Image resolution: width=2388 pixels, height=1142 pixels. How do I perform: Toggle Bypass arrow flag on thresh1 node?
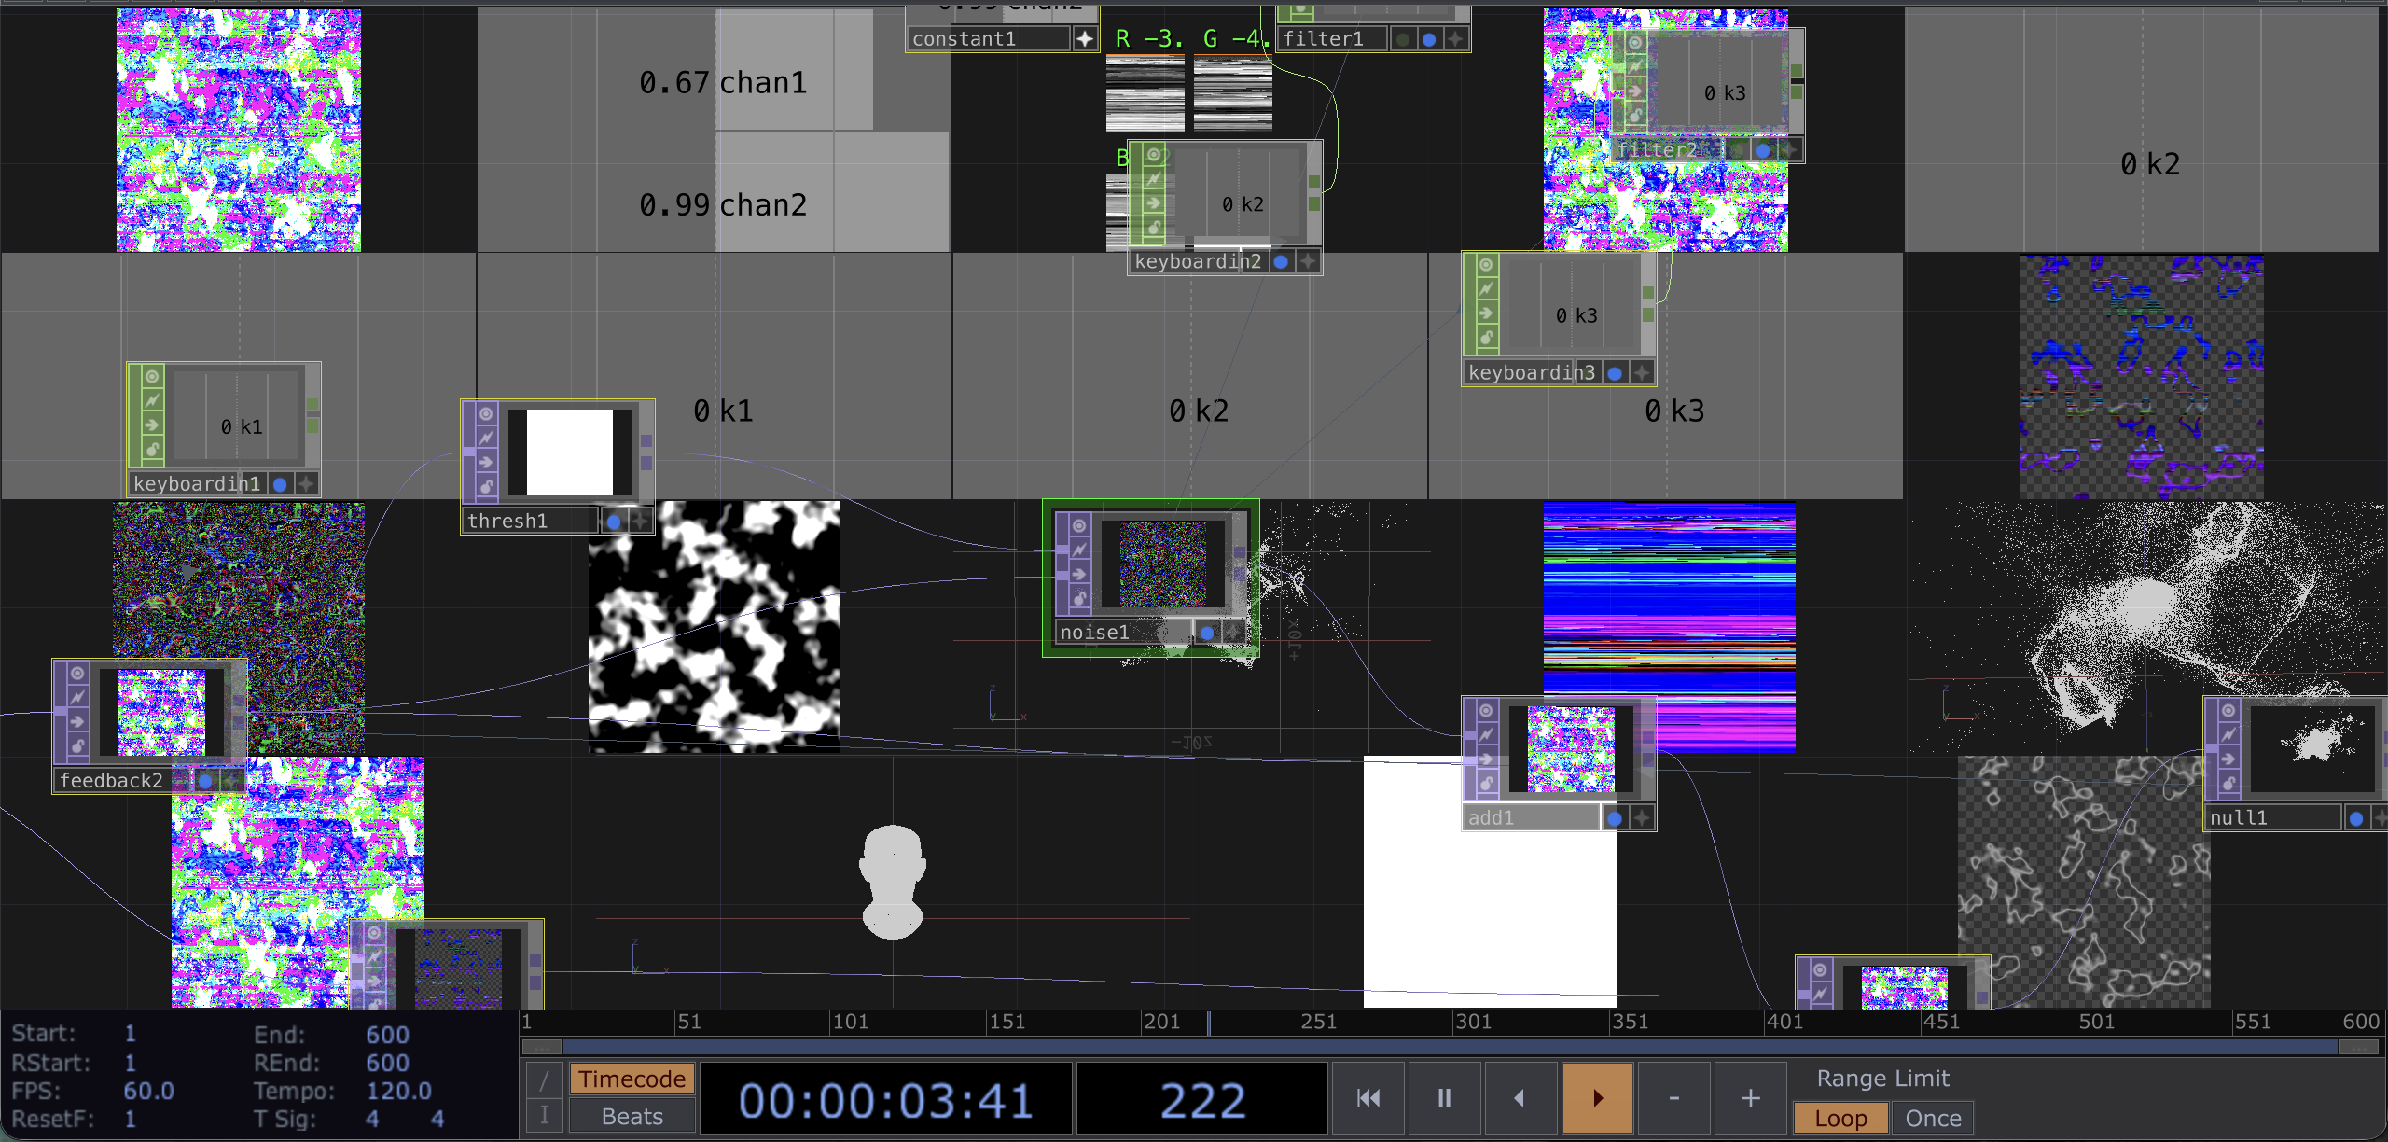[x=486, y=462]
